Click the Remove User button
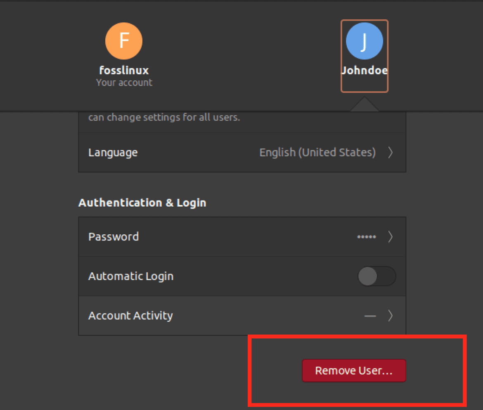The width and height of the screenshot is (483, 410). 354,370
